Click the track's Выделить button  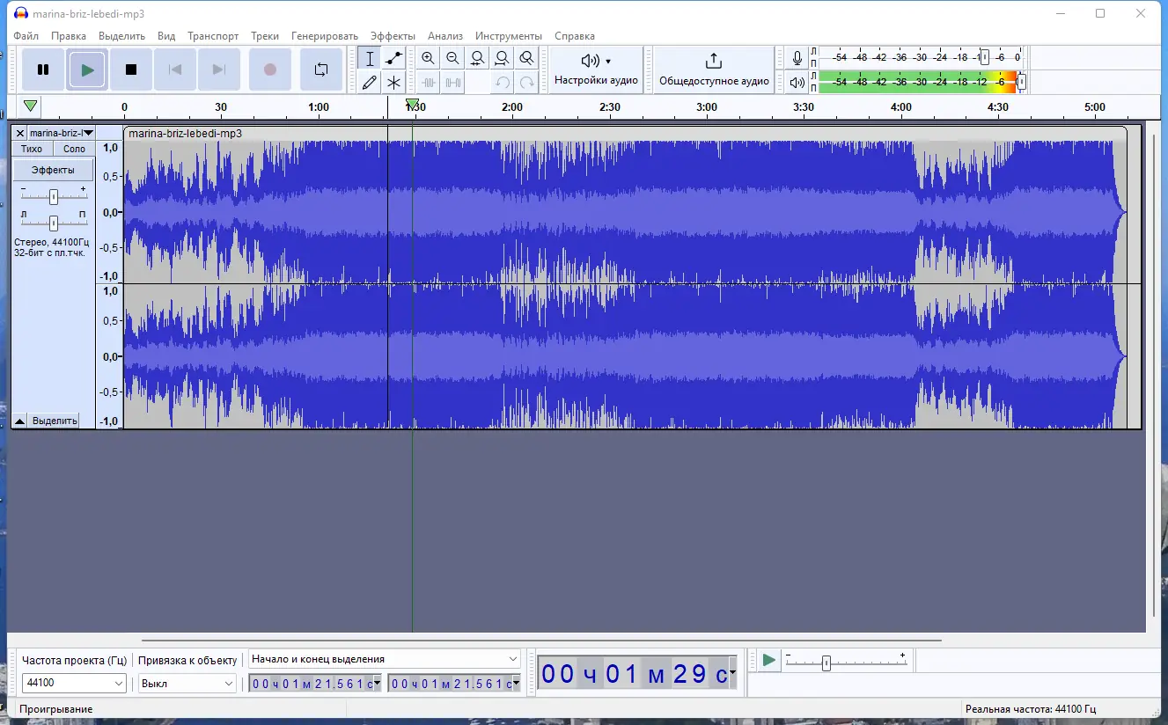coord(55,421)
